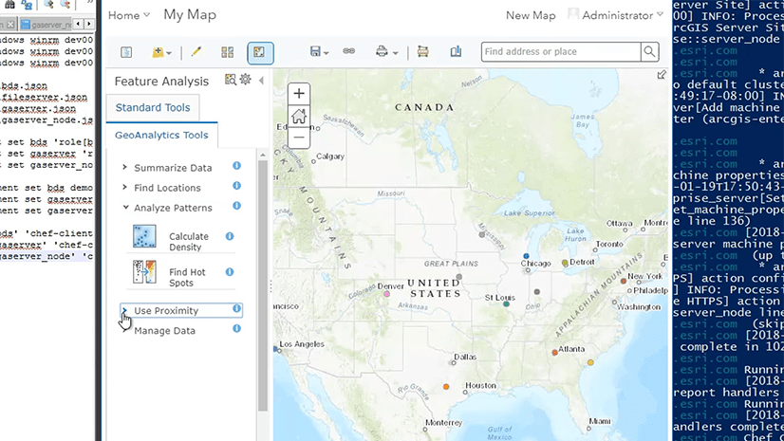Select the orange point west of Houston
This screenshot has width=784, height=441.
446,387
